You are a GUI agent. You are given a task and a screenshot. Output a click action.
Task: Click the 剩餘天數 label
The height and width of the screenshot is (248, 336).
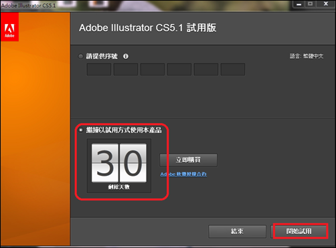[119, 187]
